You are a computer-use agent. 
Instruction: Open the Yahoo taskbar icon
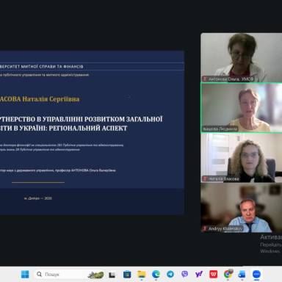tap(199, 275)
